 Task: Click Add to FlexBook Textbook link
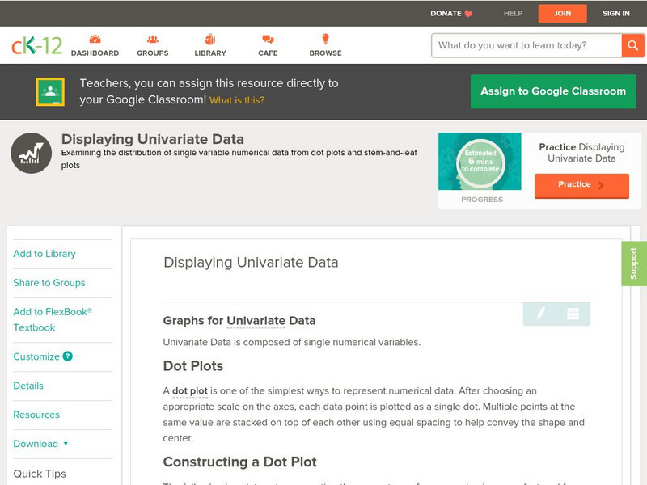click(x=53, y=319)
